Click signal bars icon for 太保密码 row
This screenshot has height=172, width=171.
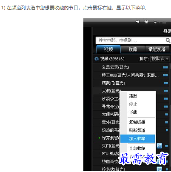[166, 114]
